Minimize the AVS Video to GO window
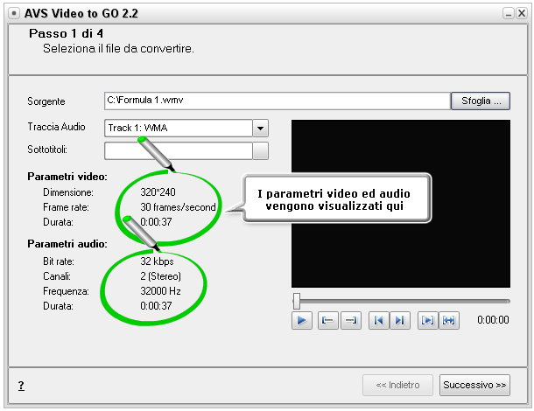 [508, 13]
